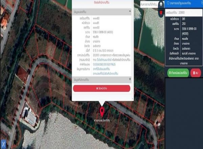Click the blue icon at bottom-left corner
This screenshot has width=203, height=149.
tap(3, 145)
